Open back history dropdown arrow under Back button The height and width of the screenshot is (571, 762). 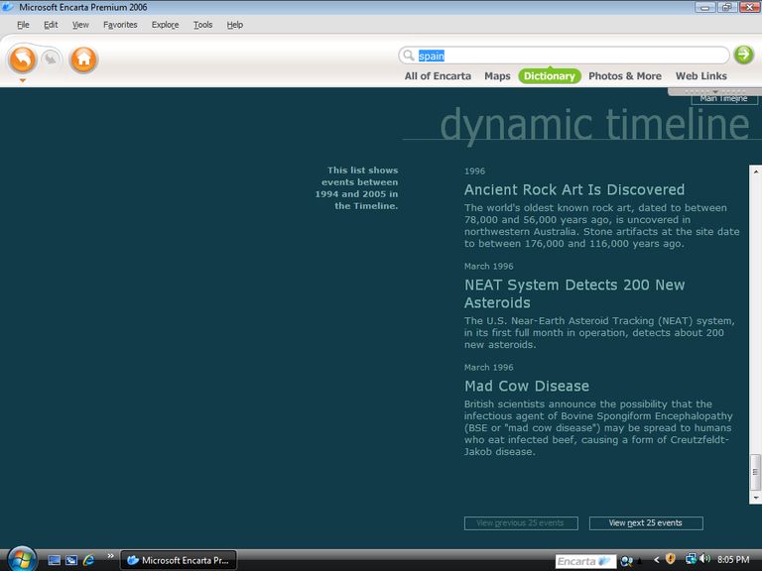22,80
